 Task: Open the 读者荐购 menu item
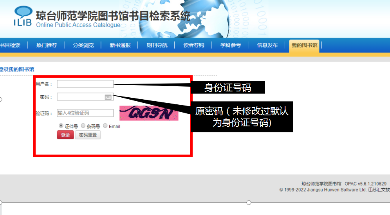(194, 45)
